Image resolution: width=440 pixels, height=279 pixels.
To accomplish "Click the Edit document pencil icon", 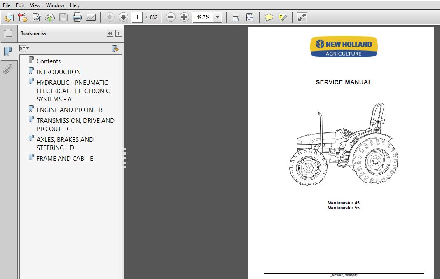I will pos(37,17).
